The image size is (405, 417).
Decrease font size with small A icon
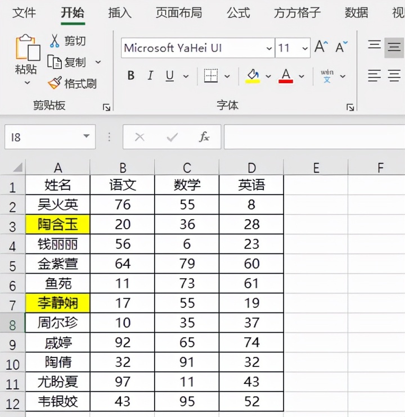[x=341, y=47]
